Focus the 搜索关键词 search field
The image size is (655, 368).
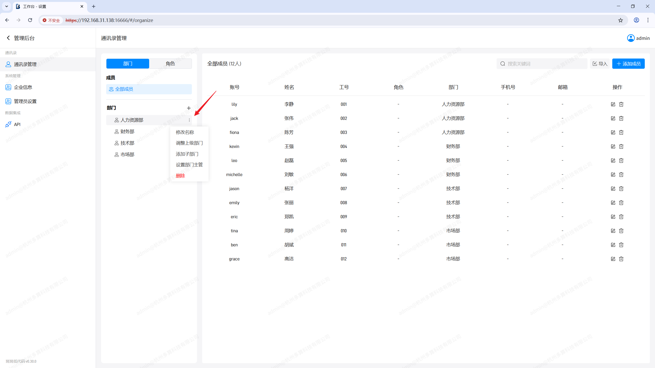point(545,64)
